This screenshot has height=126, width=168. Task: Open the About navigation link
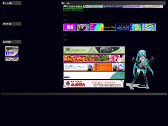click(x=8, y=9)
